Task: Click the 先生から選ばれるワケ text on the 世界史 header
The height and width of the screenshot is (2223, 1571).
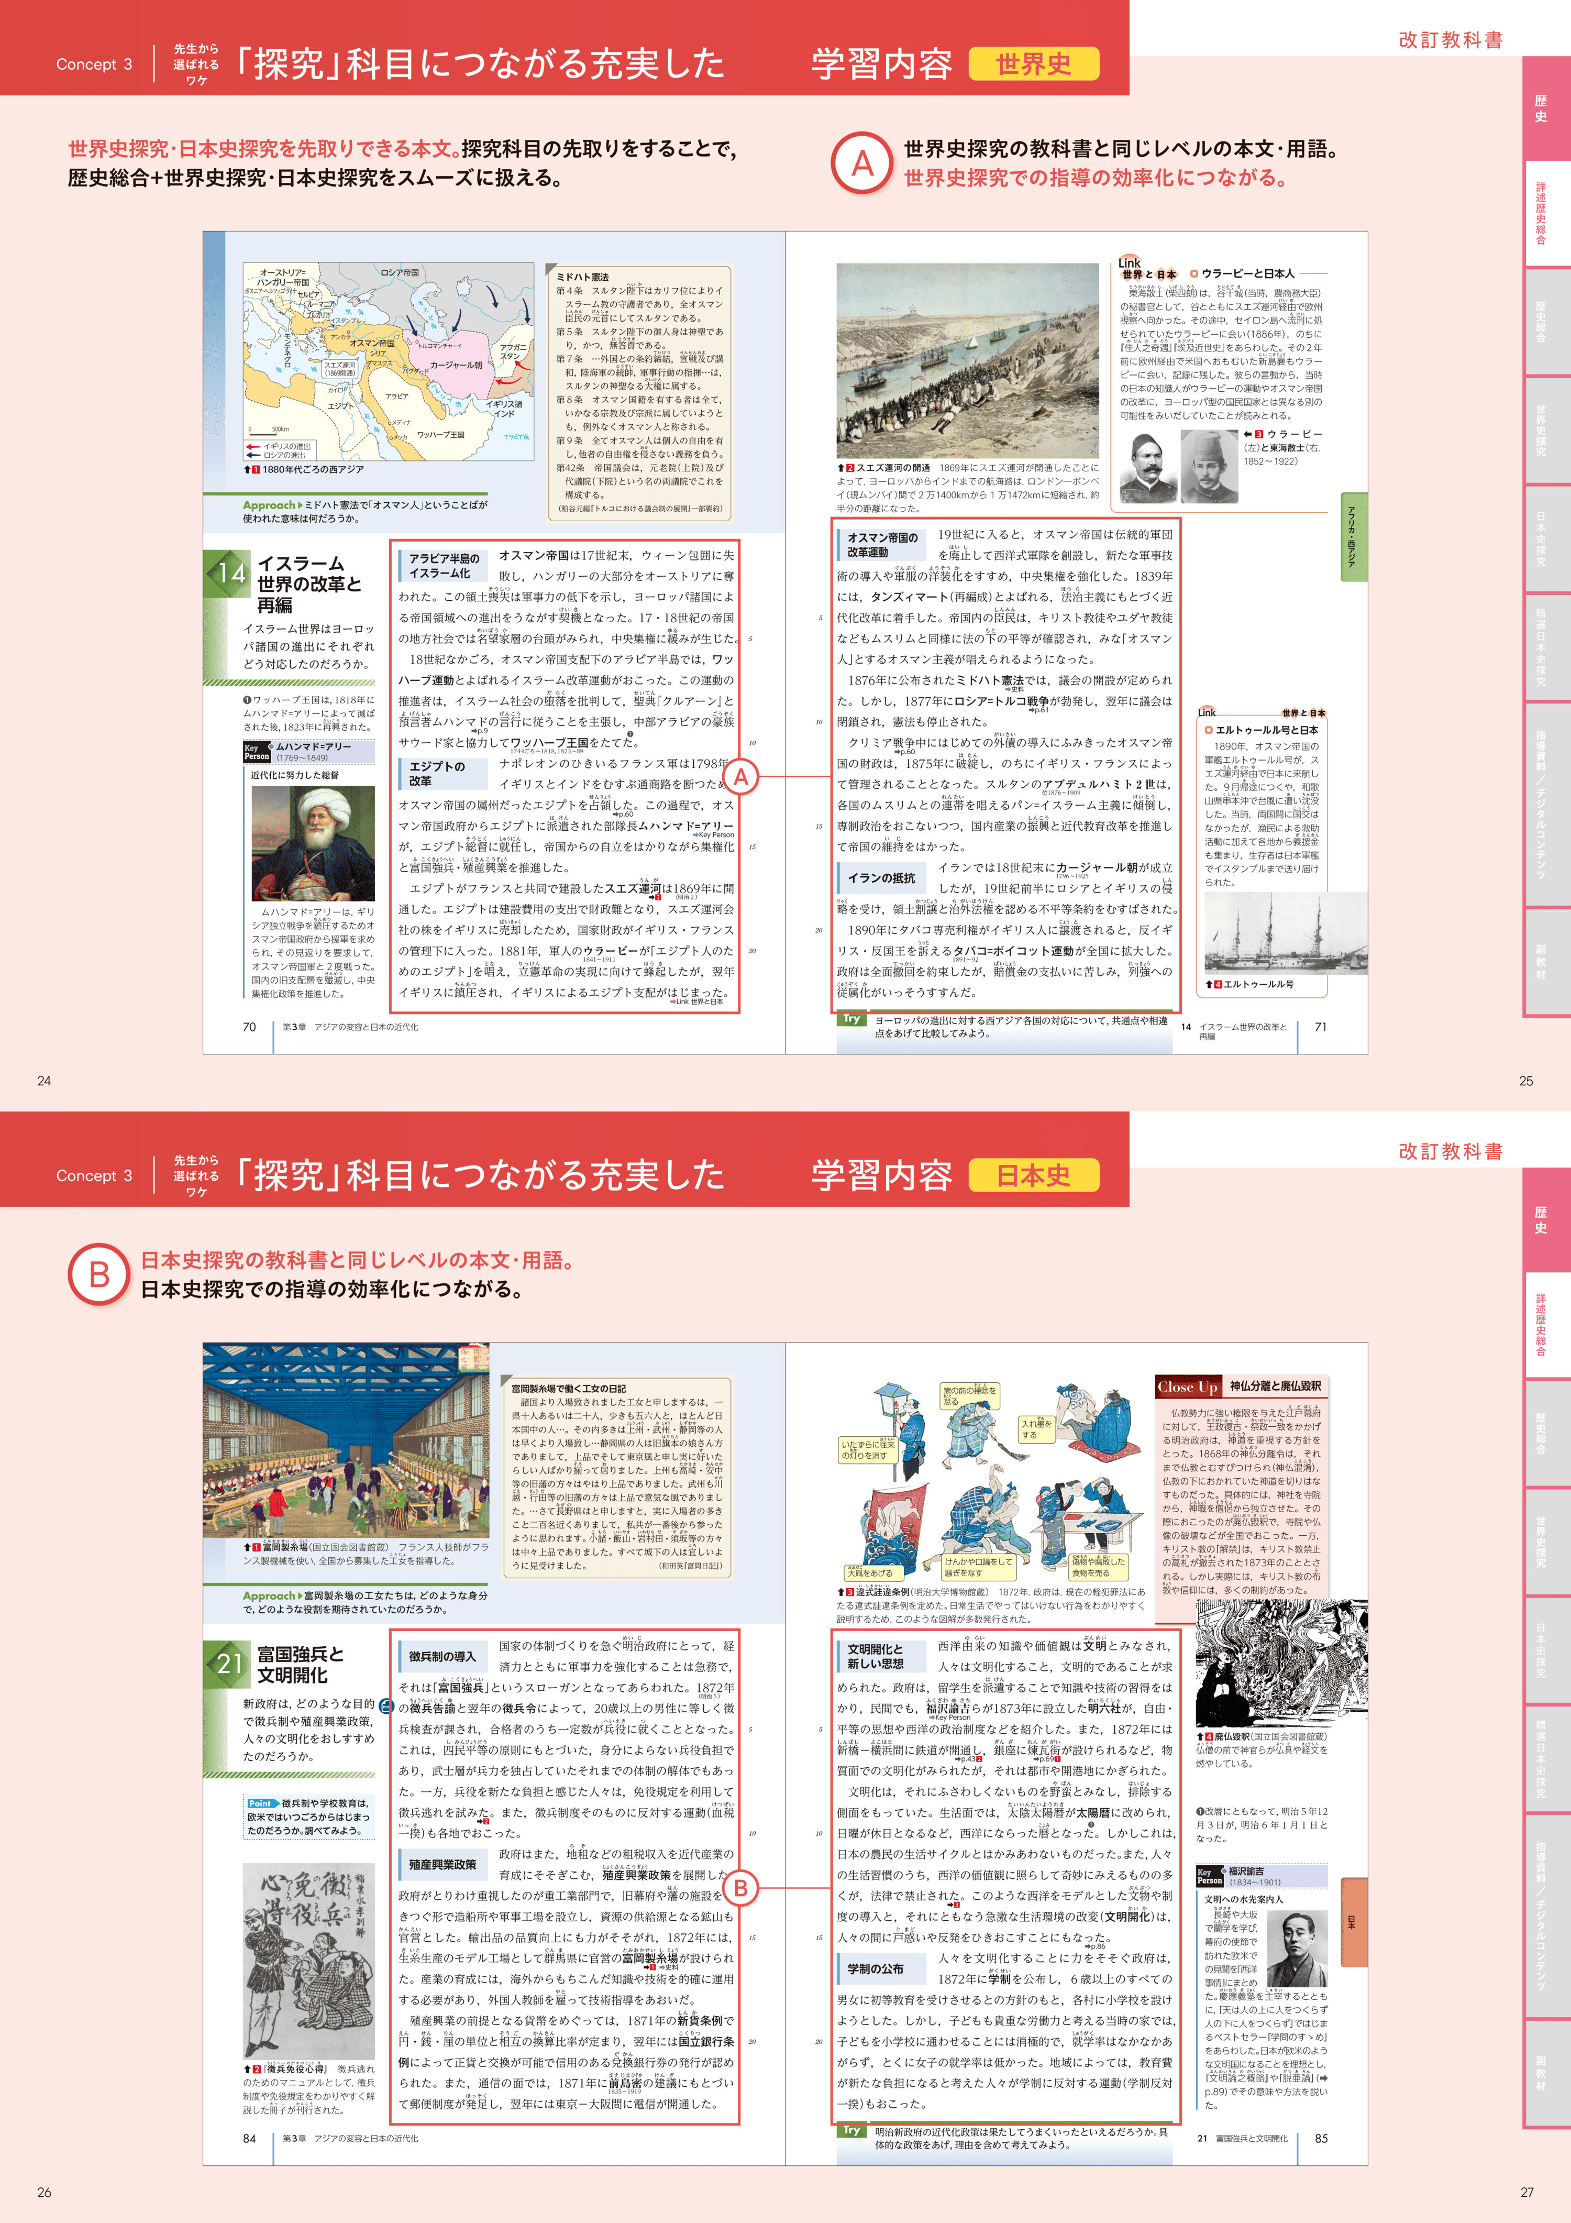Action: pyautogui.click(x=196, y=64)
